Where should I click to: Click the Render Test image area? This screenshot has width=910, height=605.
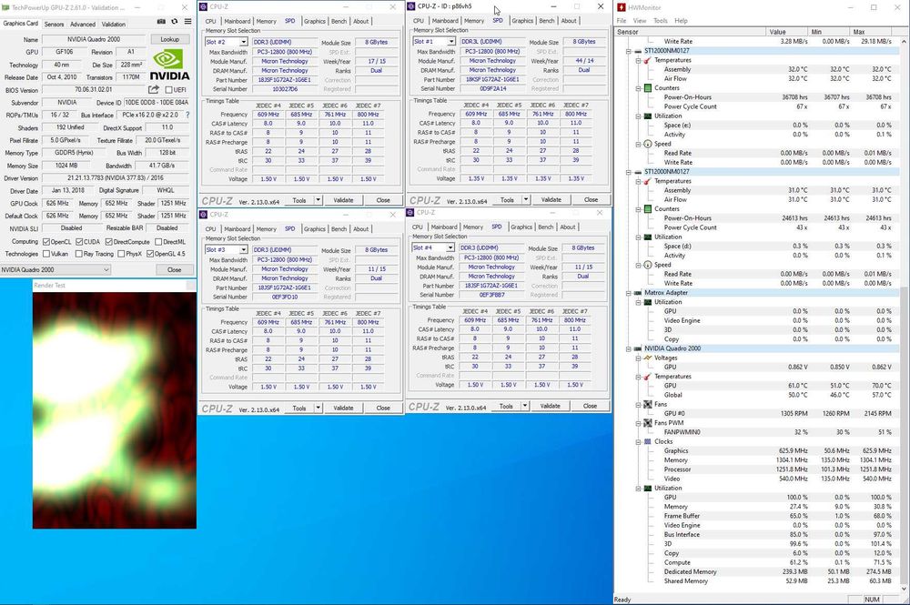tap(115, 410)
